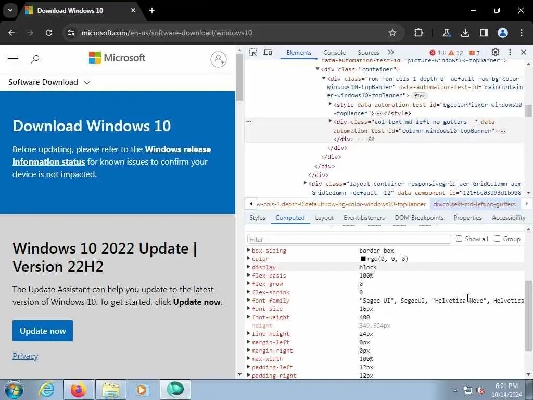Open Windows release information status link
The height and width of the screenshot is (400, 533).
[111, 155]
